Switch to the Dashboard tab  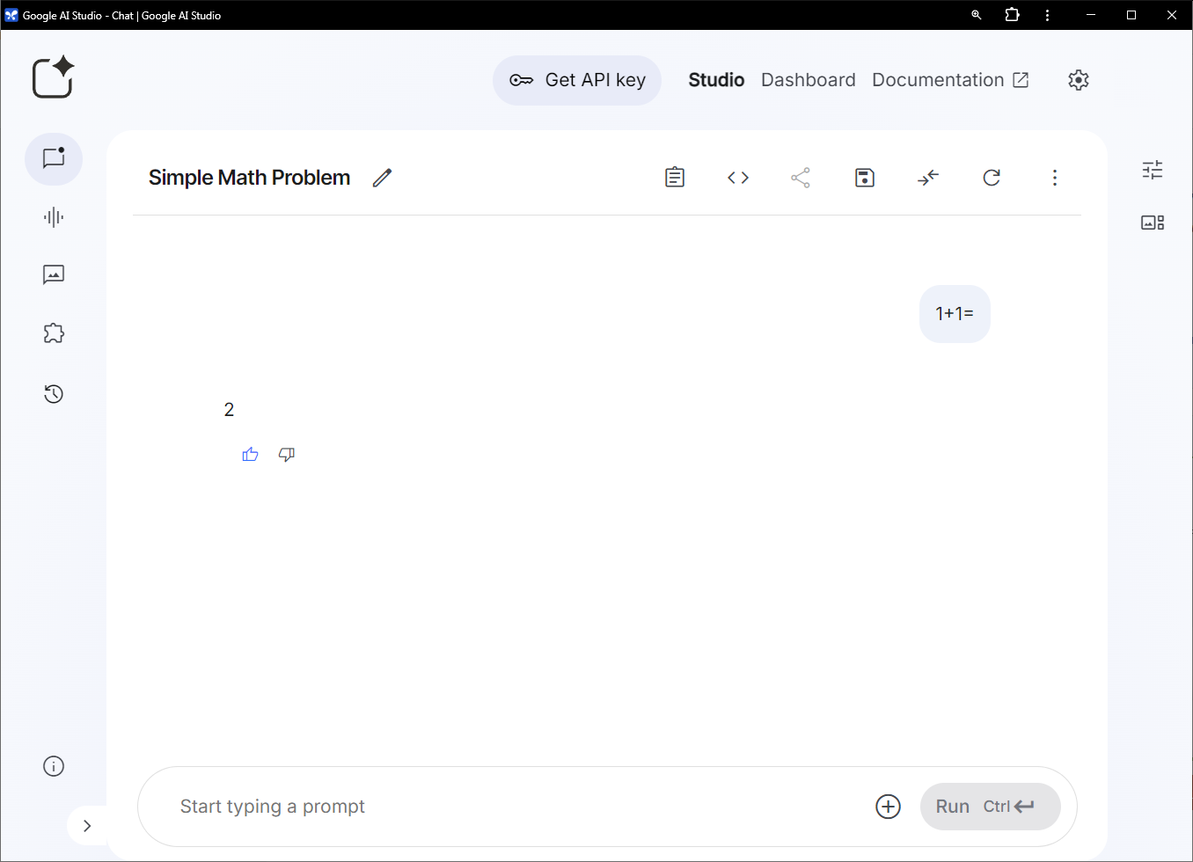[x=808, y=79]
